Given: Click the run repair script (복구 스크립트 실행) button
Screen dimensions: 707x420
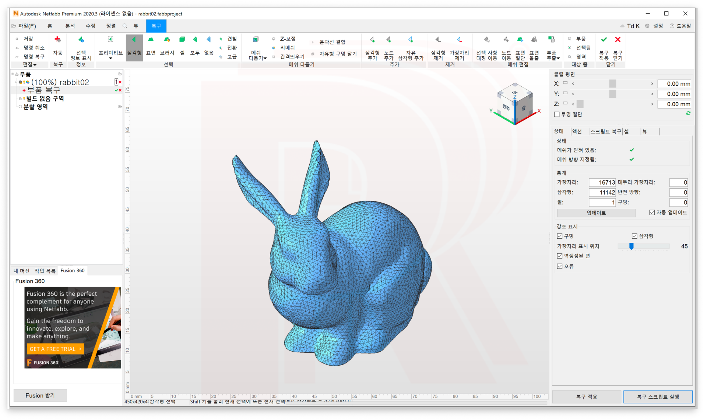Looking at the screenshot, I should (x=658, y=396).
